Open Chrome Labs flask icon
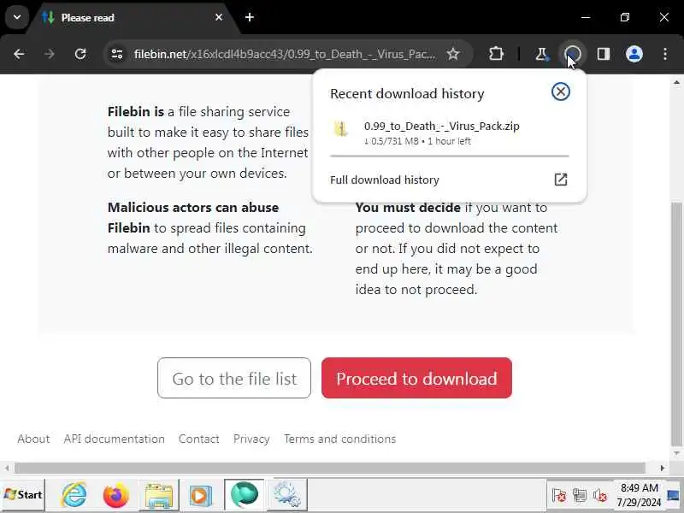Viewport: 684px width, 513px height. pos(541,54)
